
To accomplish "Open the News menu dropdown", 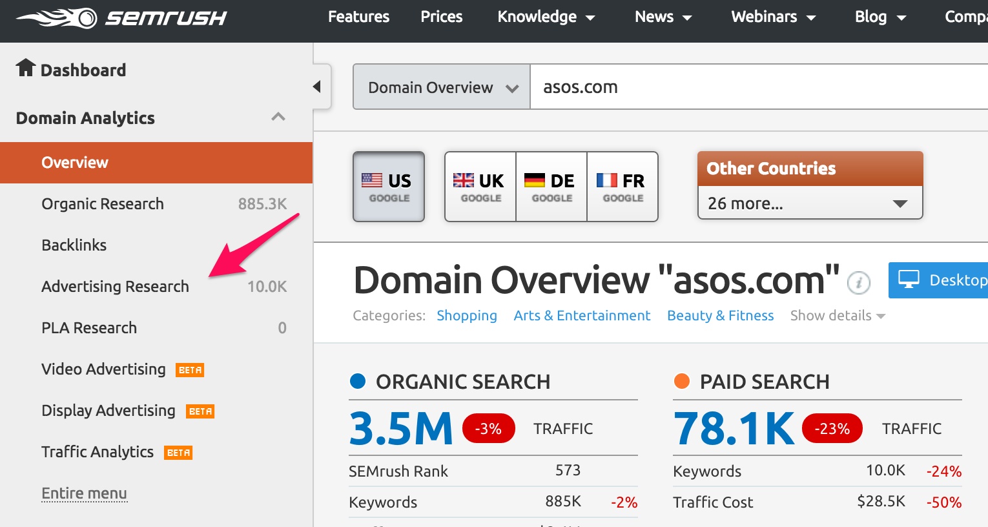I will [663, 17].
